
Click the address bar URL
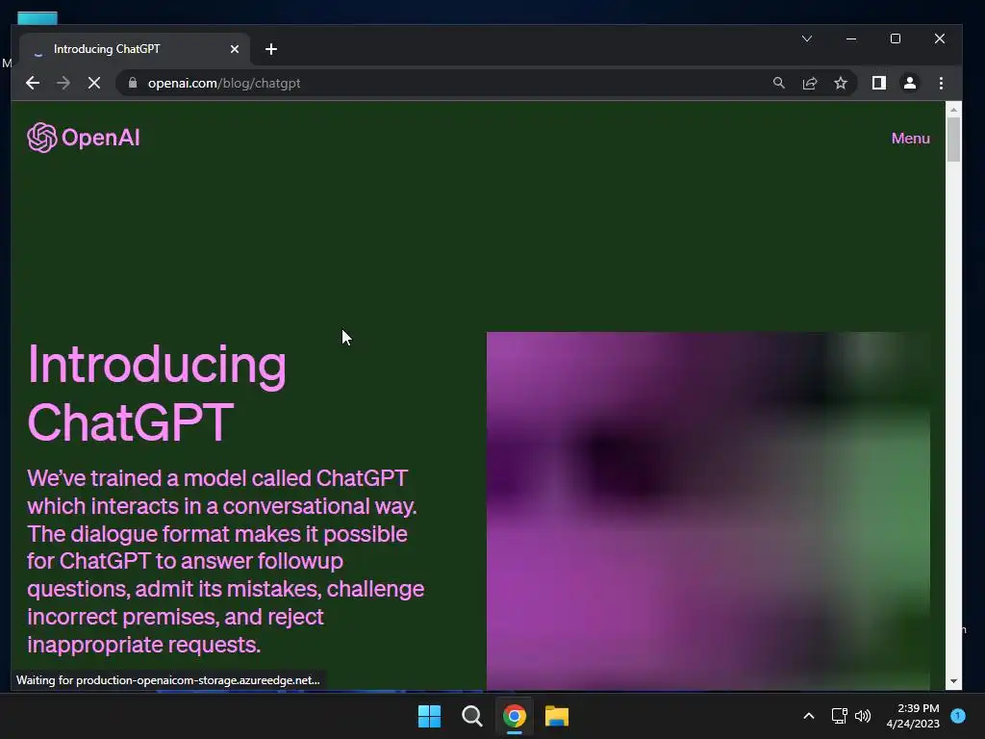click(224, 83)
